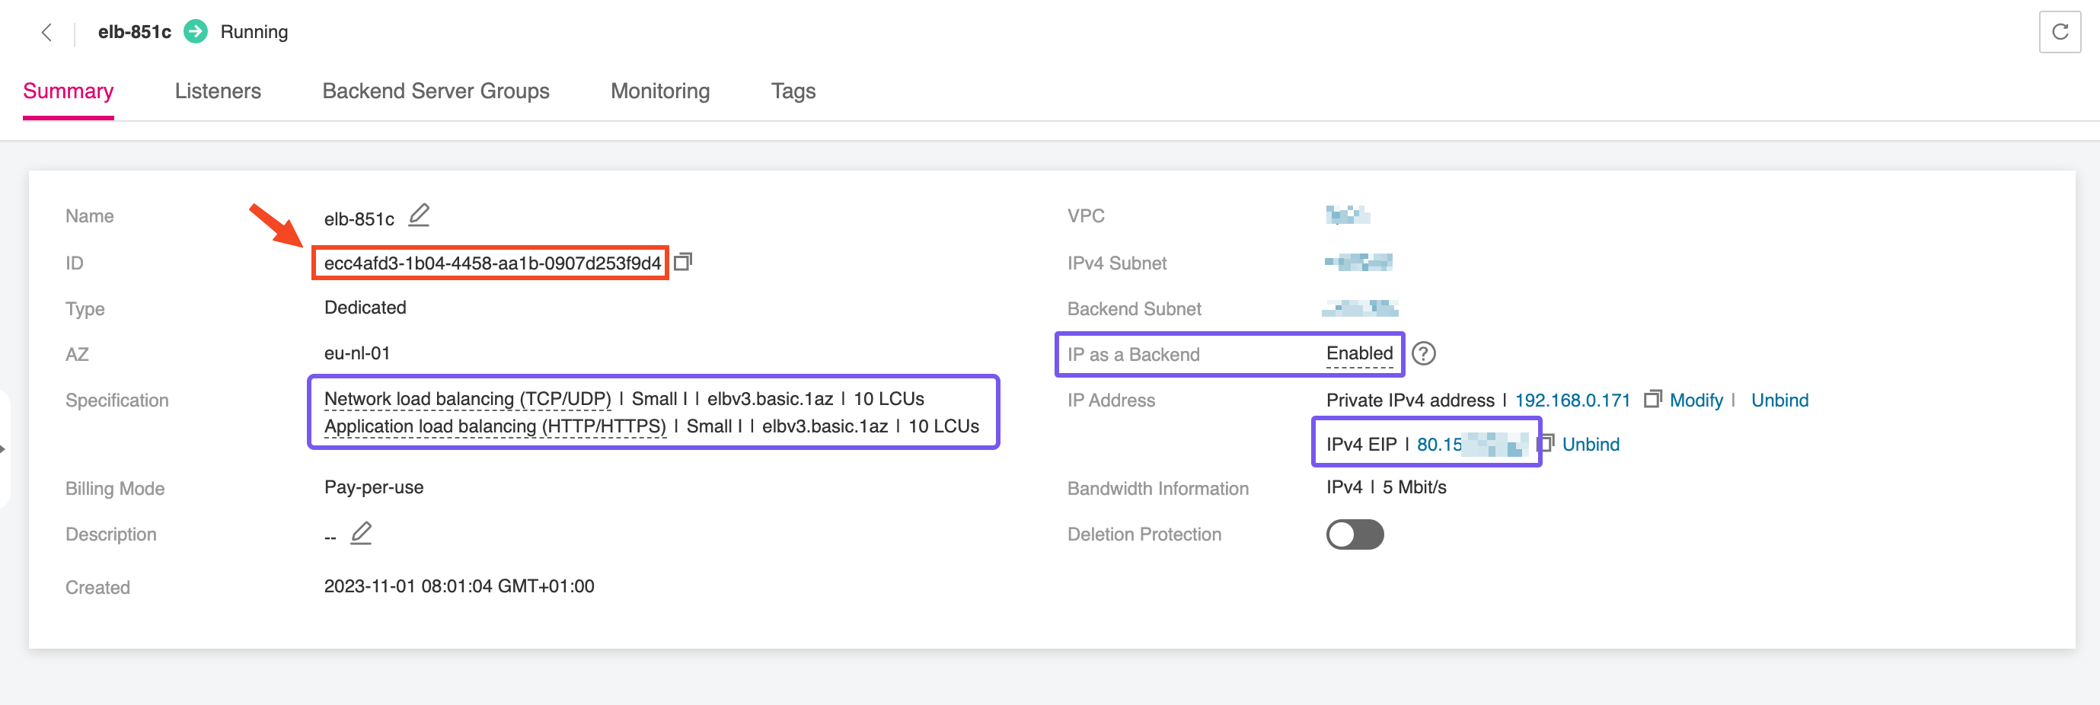This screenshot has height=705, width=2100.
Task: Click the back arrow next to elb-851c
Action: coord(46,33)
